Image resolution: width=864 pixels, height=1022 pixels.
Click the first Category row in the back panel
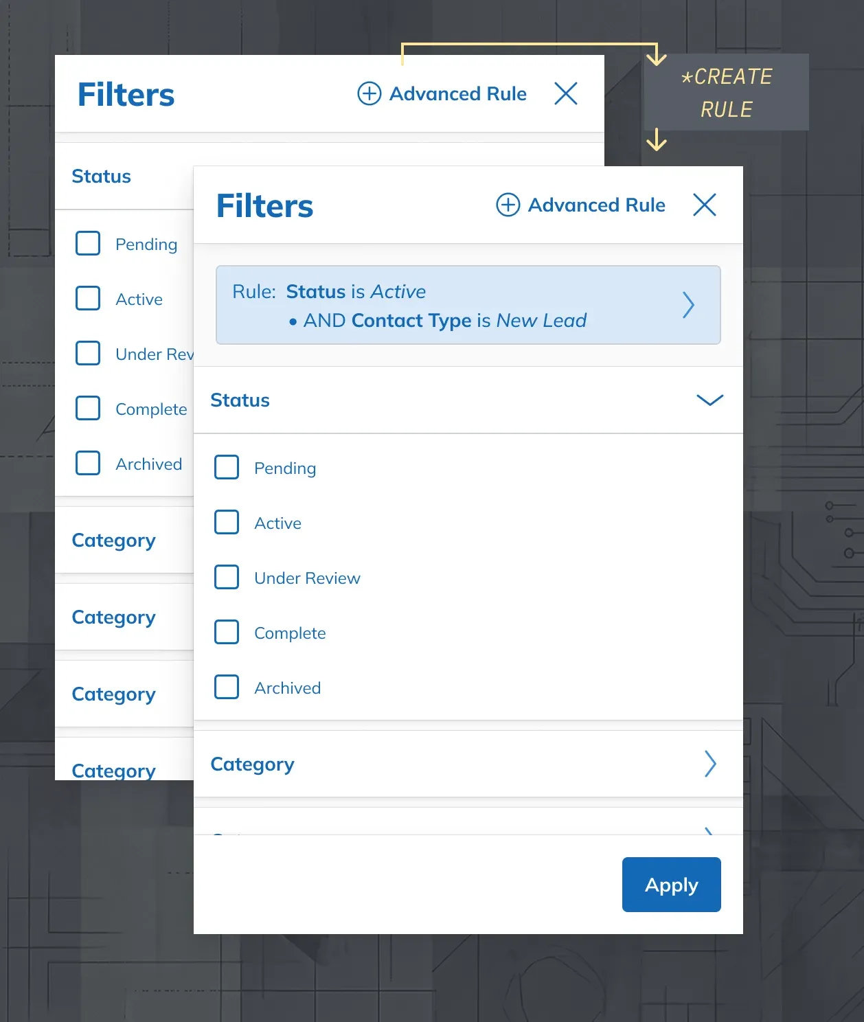tap(124, 541)
